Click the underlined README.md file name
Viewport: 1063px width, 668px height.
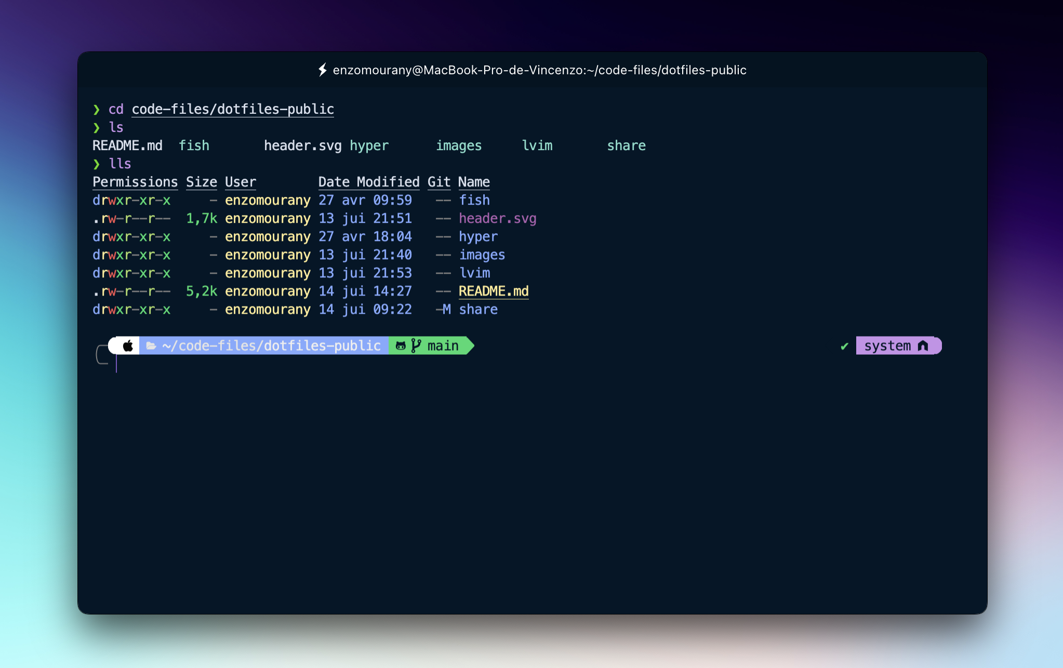[493, 291]
